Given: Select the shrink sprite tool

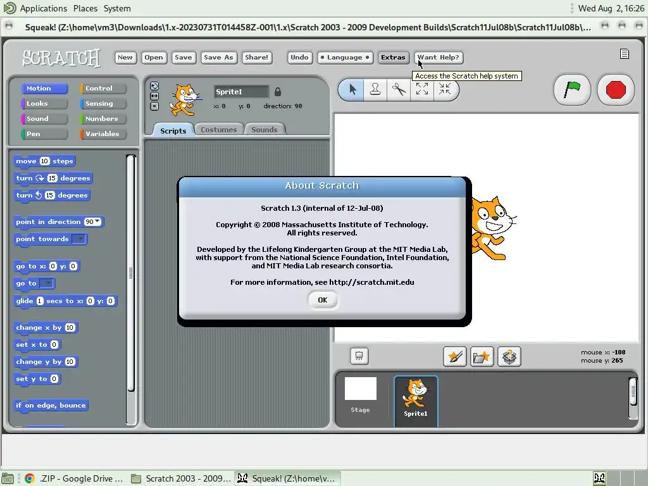Looking at the screenshot, I should click(445, 89).
